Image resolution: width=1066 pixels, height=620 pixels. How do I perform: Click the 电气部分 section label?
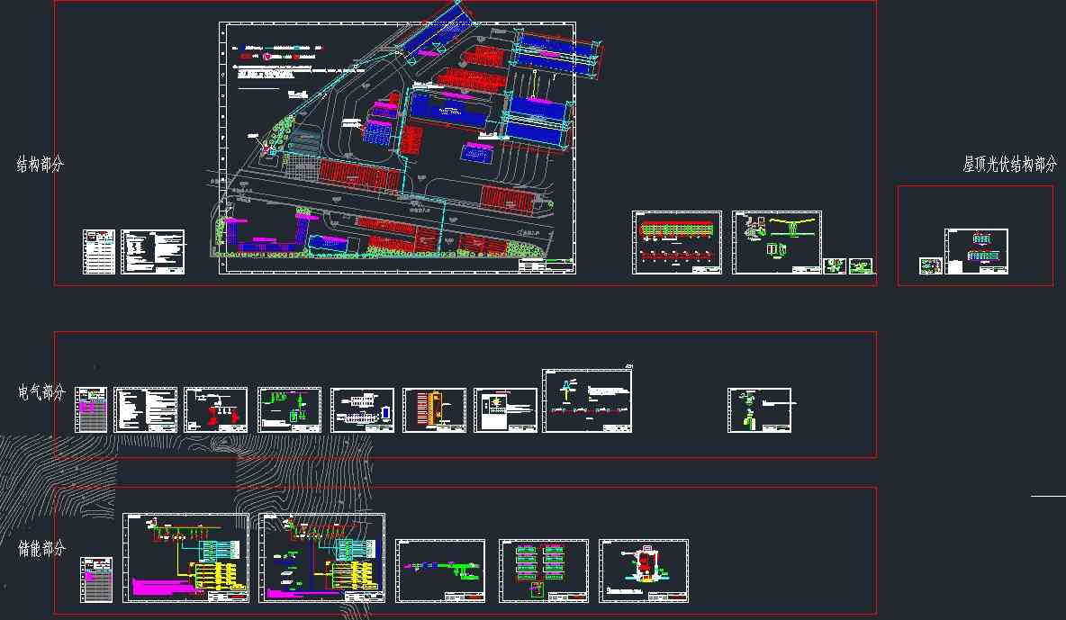click(41, 392)
